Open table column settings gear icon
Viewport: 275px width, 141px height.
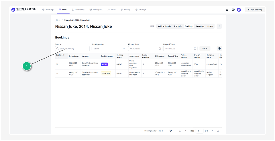click(x=219, y=49)
